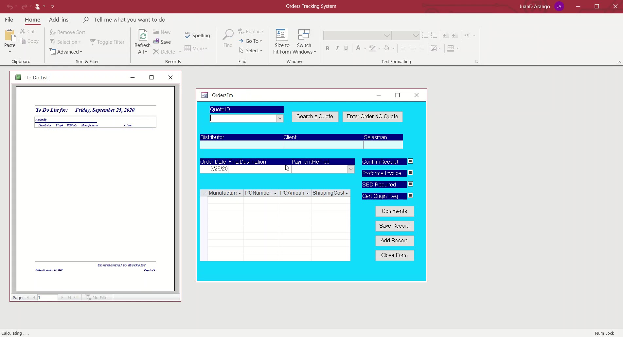Click the Redo arrow in title bar
The image size is (623, 337).
pos(24,7)
